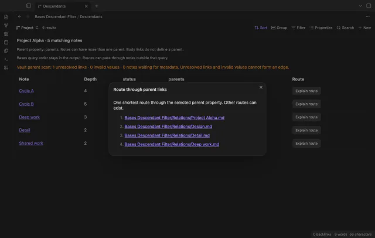
Task: Click the Vault parent scan warning text
Action: (x=153, y=67)
